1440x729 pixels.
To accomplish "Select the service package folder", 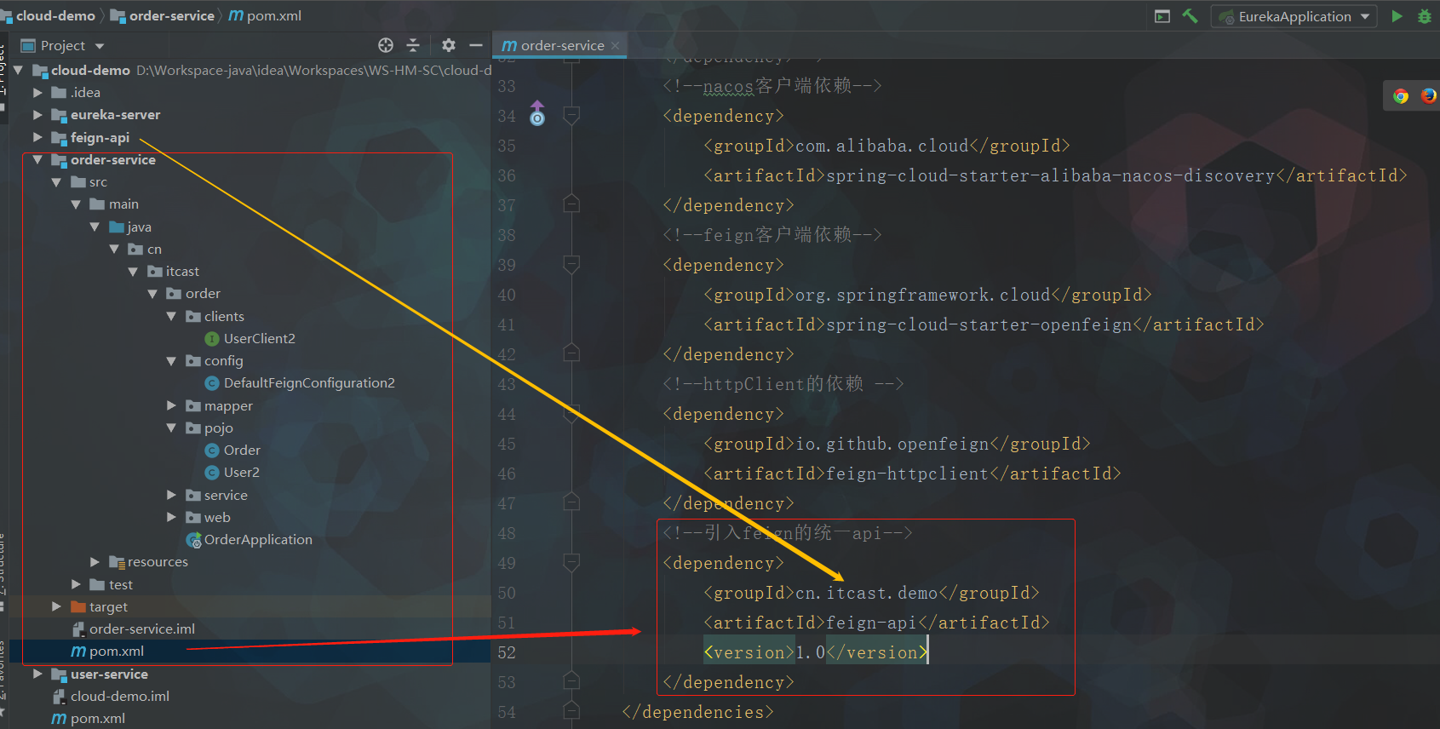I will point(226,495).
